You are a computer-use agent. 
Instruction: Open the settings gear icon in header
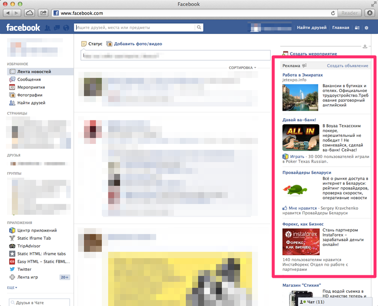(x=366, y=28)
